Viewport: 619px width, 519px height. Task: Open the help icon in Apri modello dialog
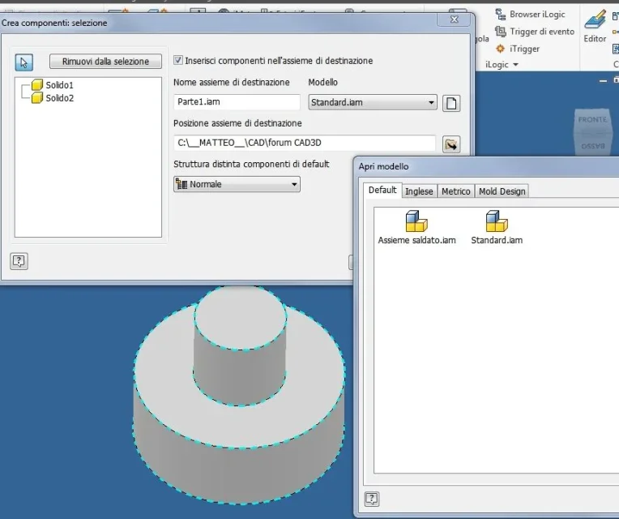(x=371, y=499)
